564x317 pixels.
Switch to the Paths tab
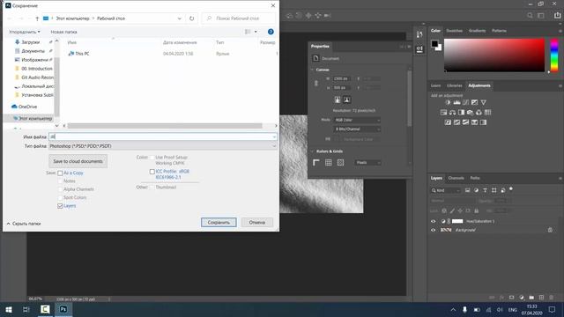pyautogui.click(x=475, y=178)
